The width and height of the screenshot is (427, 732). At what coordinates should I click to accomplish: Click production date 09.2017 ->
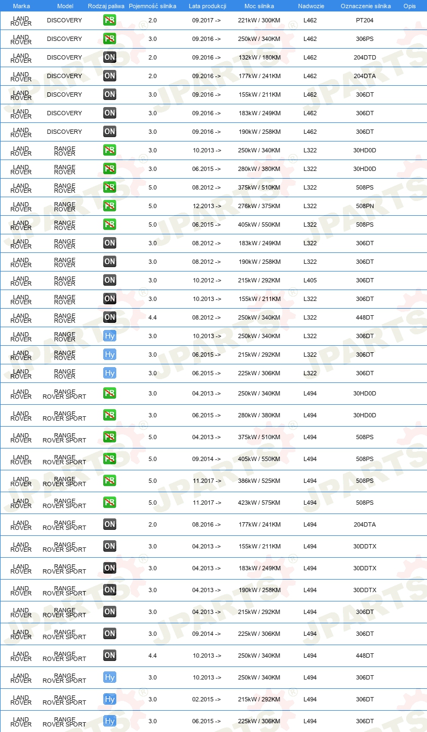(x=206, y=20)
